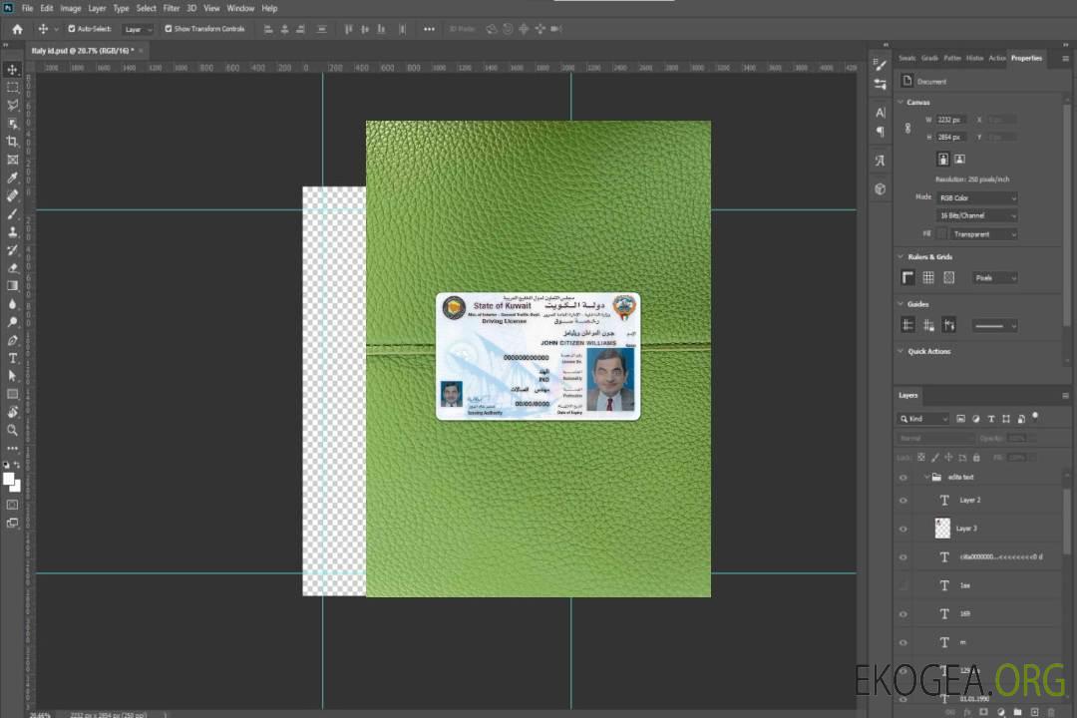Click the canvas width field
Screen dimensions: 1077x718
click(952, 120)
